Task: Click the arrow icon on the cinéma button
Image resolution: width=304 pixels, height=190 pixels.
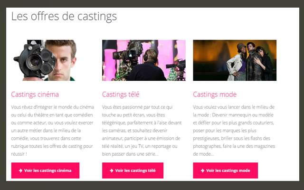Action: 20,171
